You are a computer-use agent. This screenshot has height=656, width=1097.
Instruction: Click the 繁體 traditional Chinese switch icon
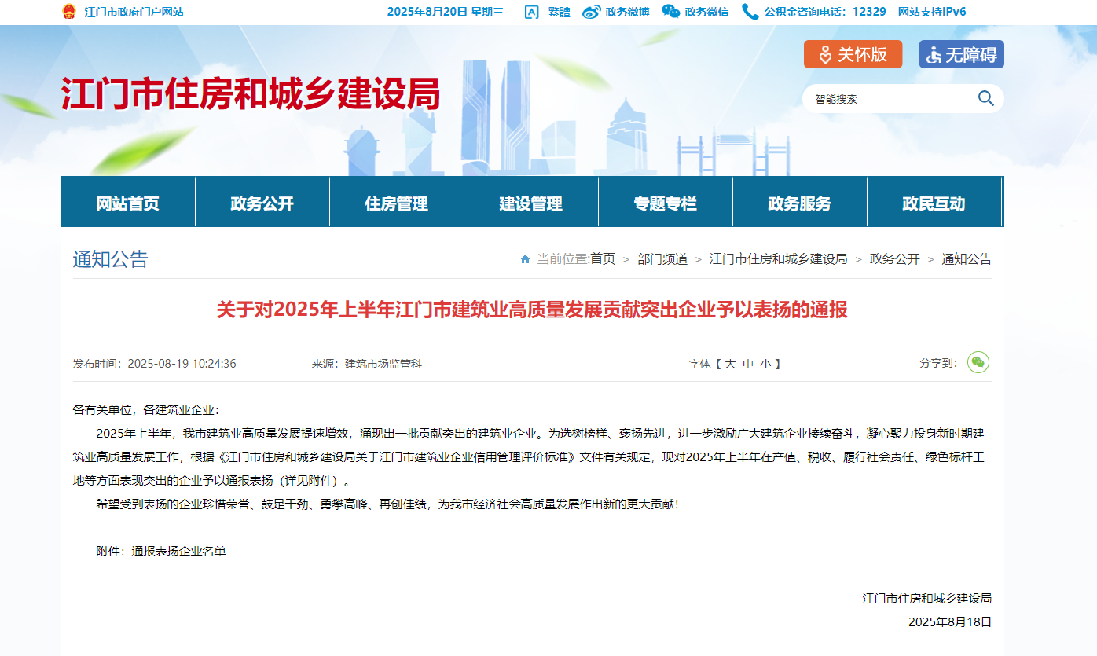click(x=532, y=12)
